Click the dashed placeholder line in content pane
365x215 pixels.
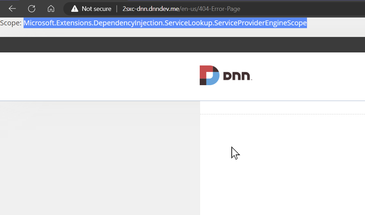[281, 115]
